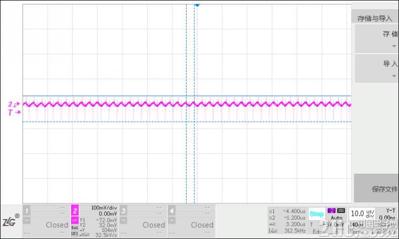Click channel 2 BwL bandwidth limit indicator

(74, 228)
